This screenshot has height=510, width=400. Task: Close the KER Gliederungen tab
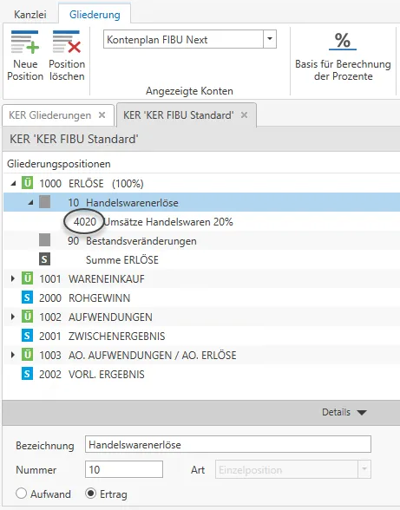pyautogui.click(x=102, y=115)
